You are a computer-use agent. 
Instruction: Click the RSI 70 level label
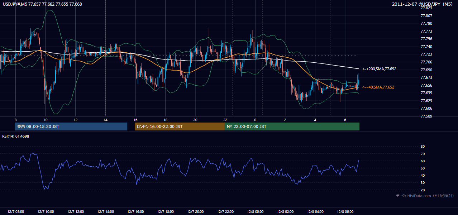pos(423,154)
